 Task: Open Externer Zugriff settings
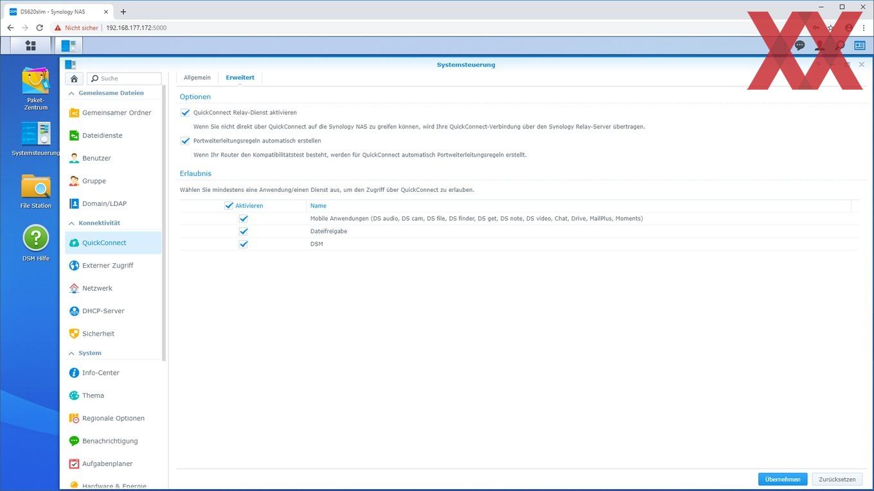pyautogui.click(x=113, y=265)
